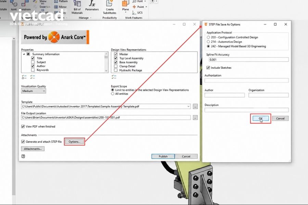Viewport: 308px width, 205px height.
Task: Browse File Output Location with ellipsis button
Action: point(195,118)
